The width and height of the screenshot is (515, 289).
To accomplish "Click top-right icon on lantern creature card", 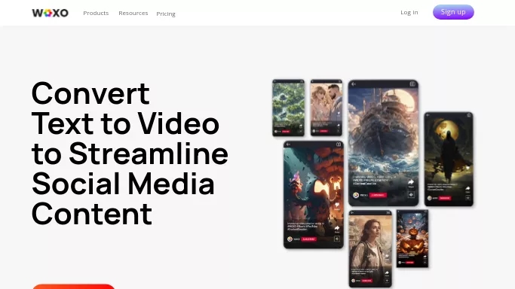I will pyautogui.click(x=339, y=144).
